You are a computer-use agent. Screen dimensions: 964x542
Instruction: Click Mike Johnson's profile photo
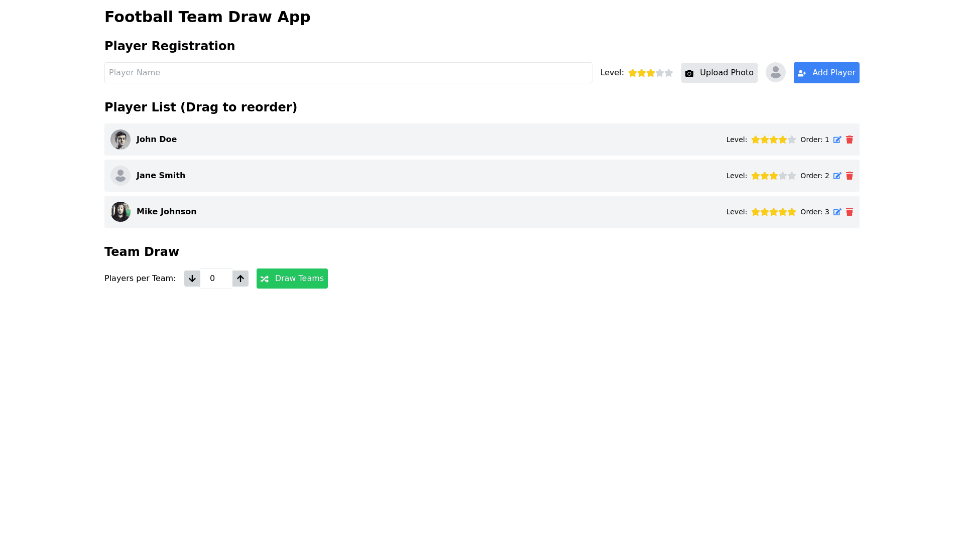[120, 212]
